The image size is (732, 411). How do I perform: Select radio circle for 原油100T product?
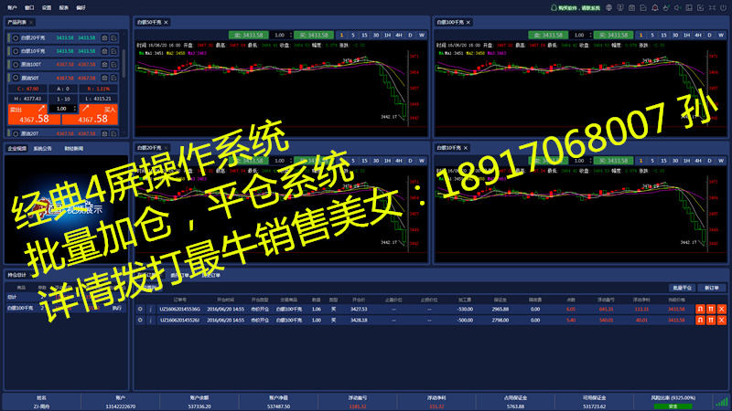click(16, 64)
